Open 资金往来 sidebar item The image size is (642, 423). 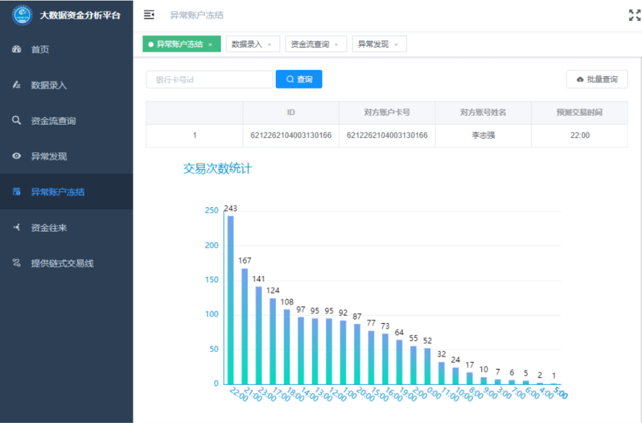click(67, 228)
